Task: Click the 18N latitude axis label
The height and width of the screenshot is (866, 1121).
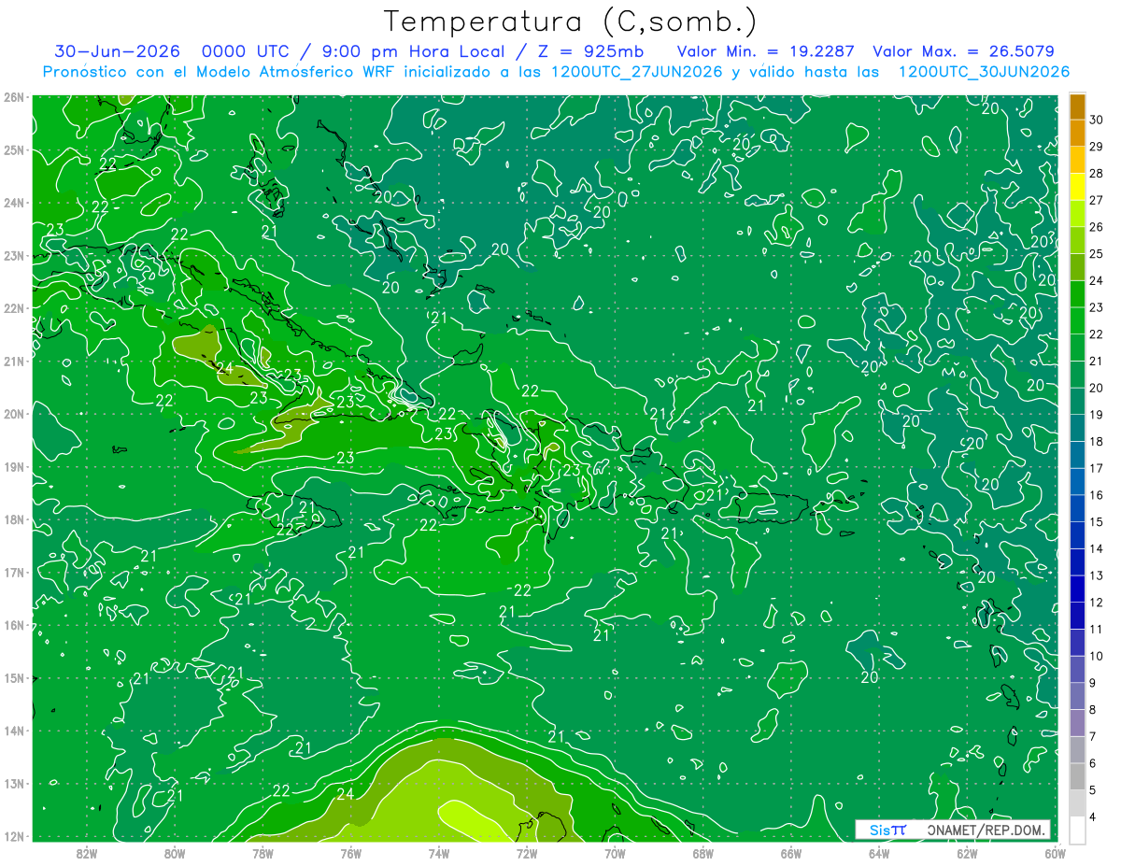Action: pos(14,519)
